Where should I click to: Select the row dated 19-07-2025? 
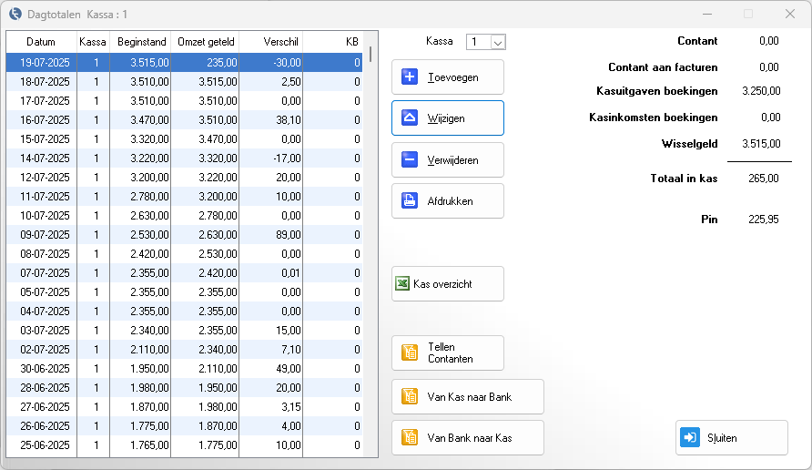(185, 62)
